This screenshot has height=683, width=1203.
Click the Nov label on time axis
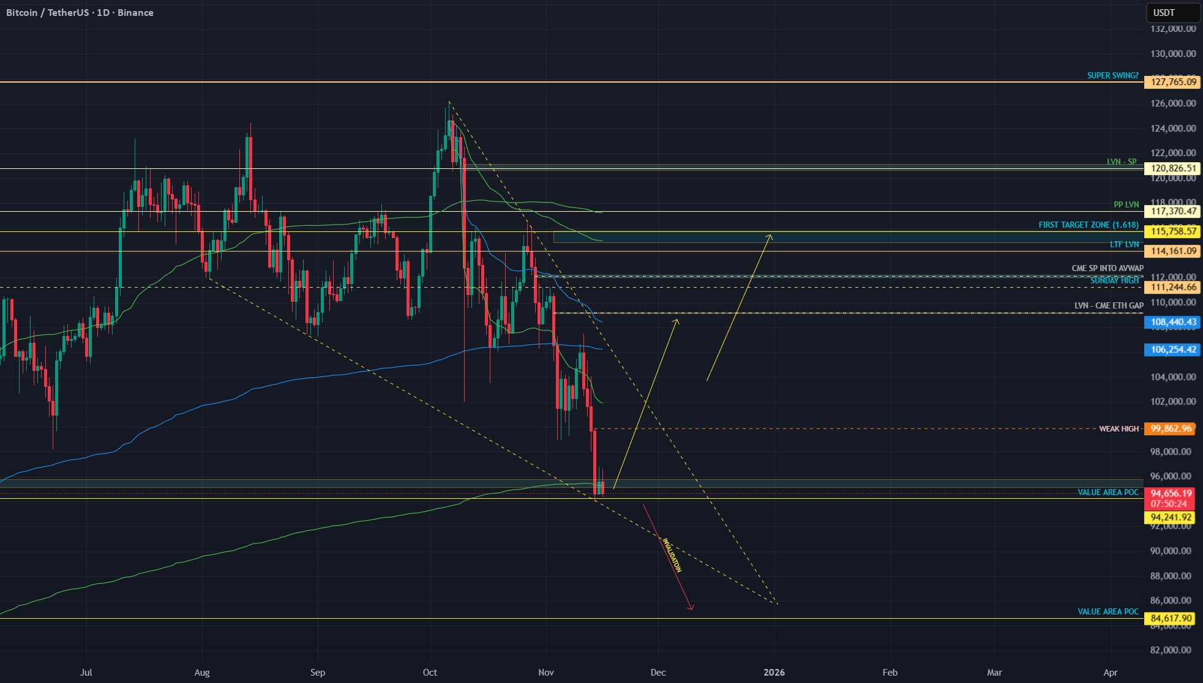[545, 672]
